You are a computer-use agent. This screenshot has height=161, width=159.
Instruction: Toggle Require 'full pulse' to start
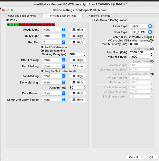point(43,71)
